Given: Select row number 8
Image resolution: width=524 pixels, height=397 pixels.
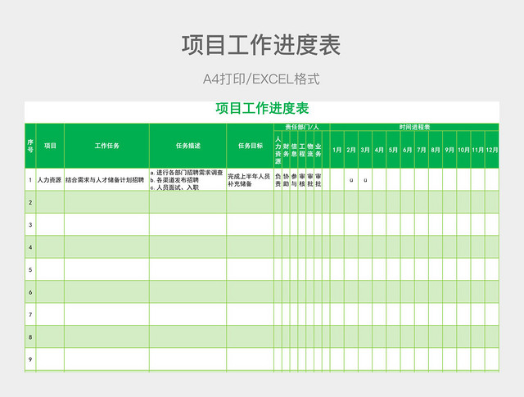Looking at the screenshot, I should pos(30,337).
